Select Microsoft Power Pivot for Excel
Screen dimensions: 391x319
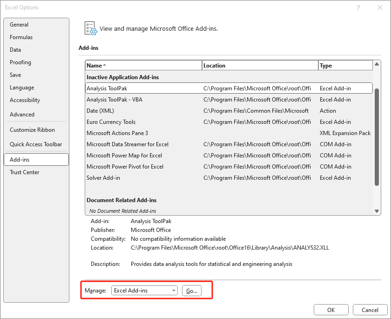coord(125,167)
